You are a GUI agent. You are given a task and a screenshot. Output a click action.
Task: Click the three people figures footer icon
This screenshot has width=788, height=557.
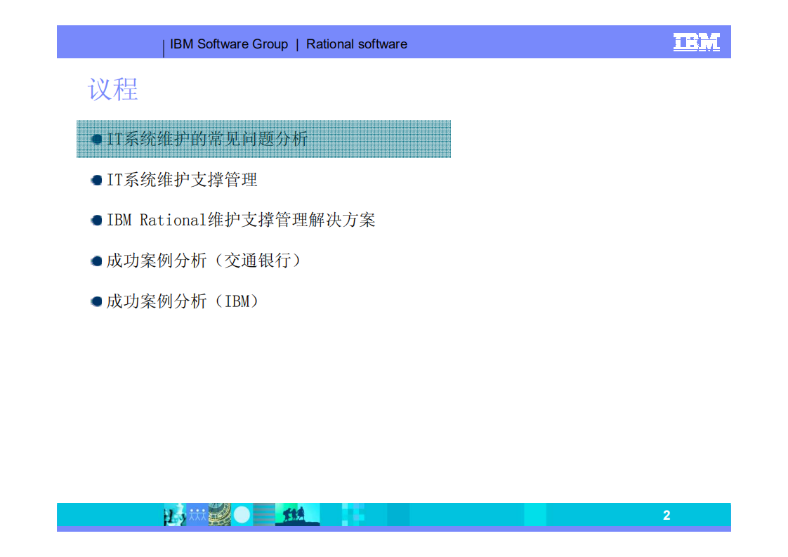point(197,513)
